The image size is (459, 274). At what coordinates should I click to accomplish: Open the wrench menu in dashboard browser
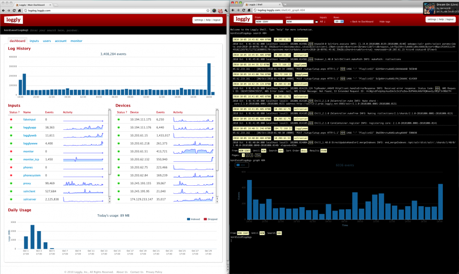(x=226, y=11)
